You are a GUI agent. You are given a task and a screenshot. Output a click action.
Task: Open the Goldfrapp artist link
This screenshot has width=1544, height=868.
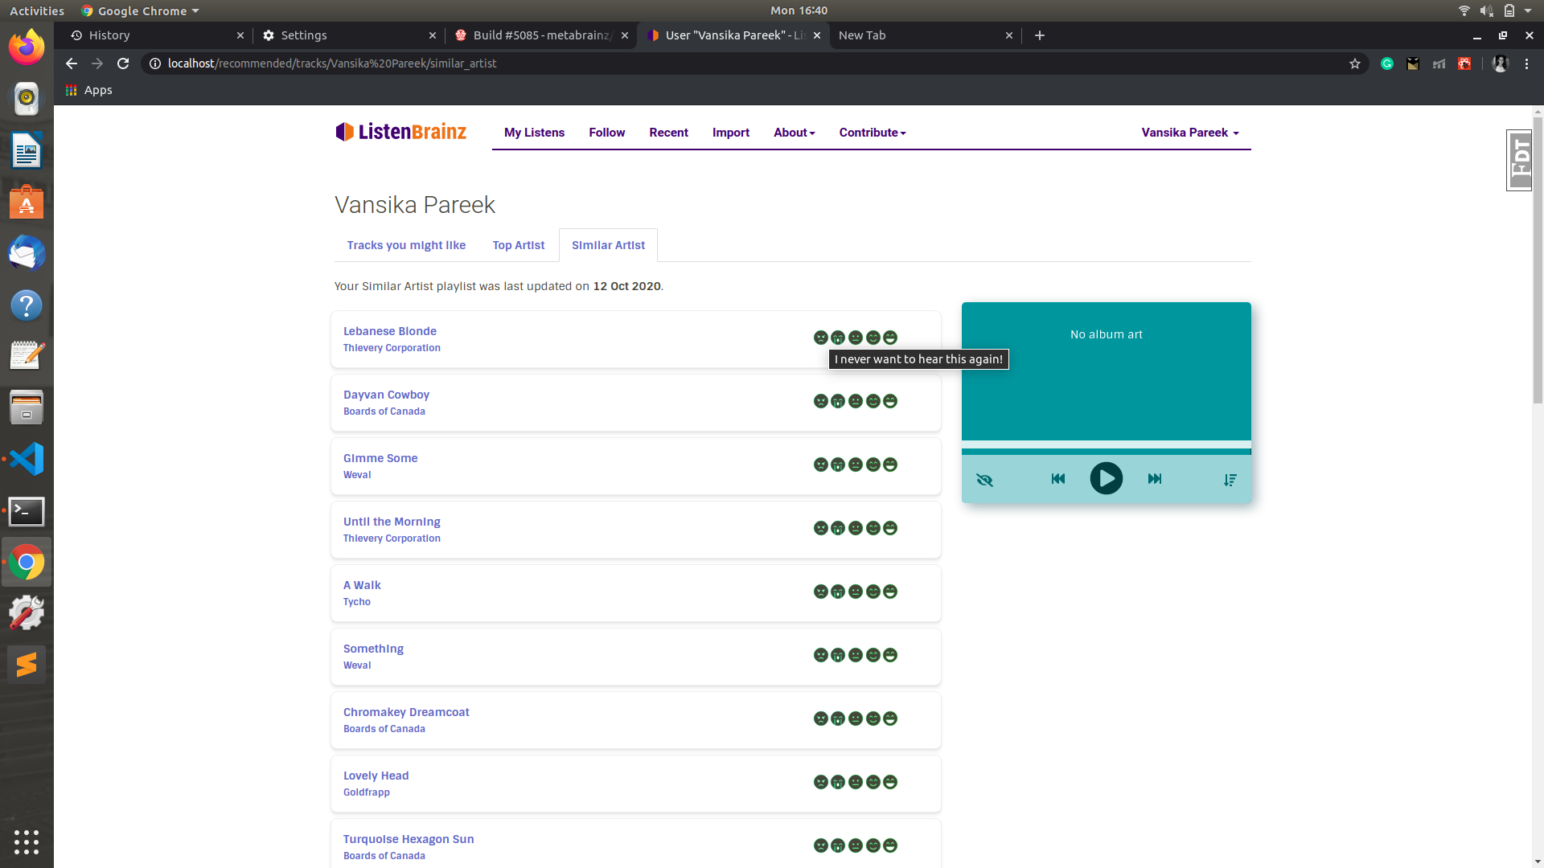366,792
